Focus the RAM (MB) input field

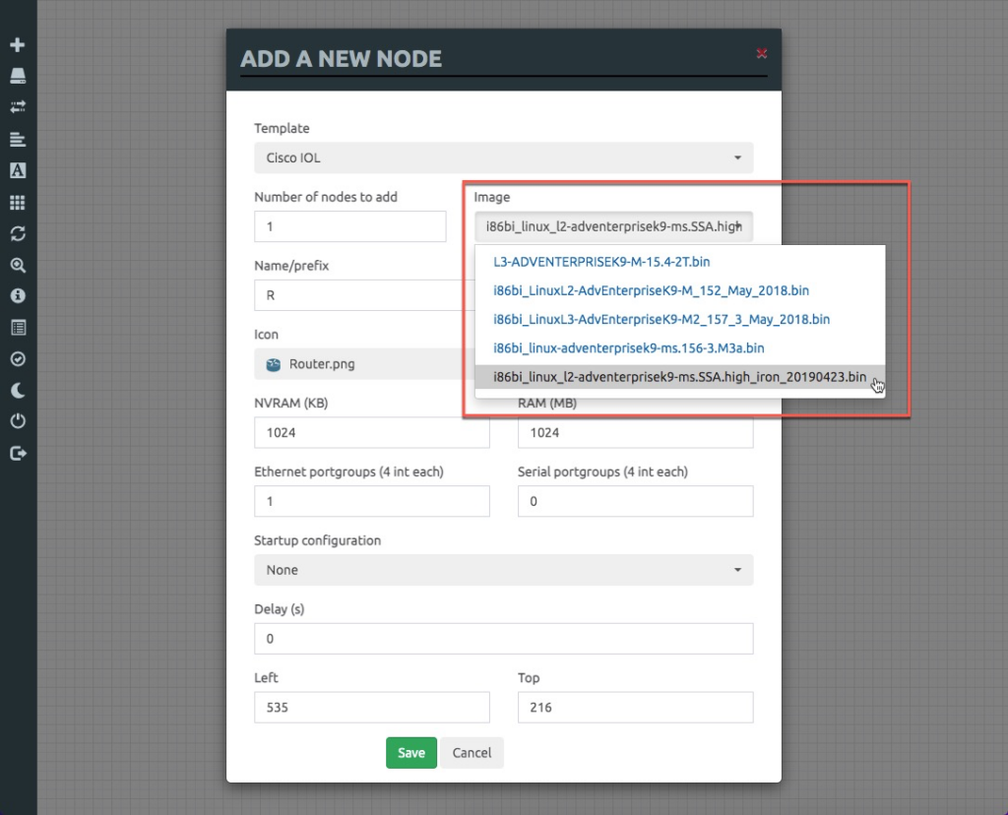[x=635, y=432]
